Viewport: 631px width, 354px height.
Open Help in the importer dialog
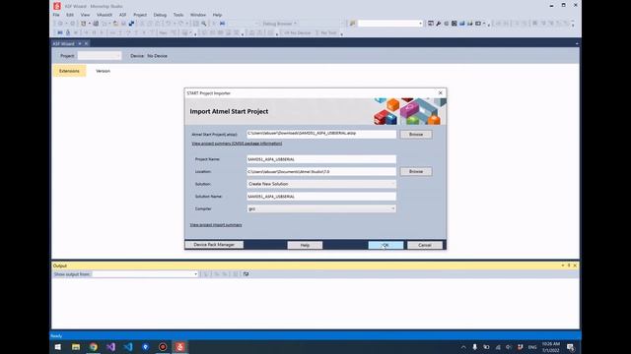pyautogui.click(x=305, y=245)
